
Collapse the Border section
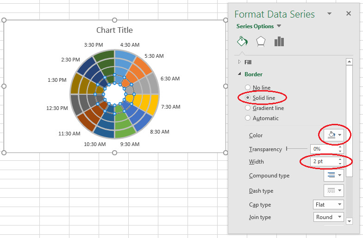coord(253,74)
